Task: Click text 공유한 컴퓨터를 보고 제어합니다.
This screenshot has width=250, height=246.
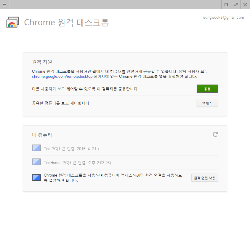Action: click(61, 103)
